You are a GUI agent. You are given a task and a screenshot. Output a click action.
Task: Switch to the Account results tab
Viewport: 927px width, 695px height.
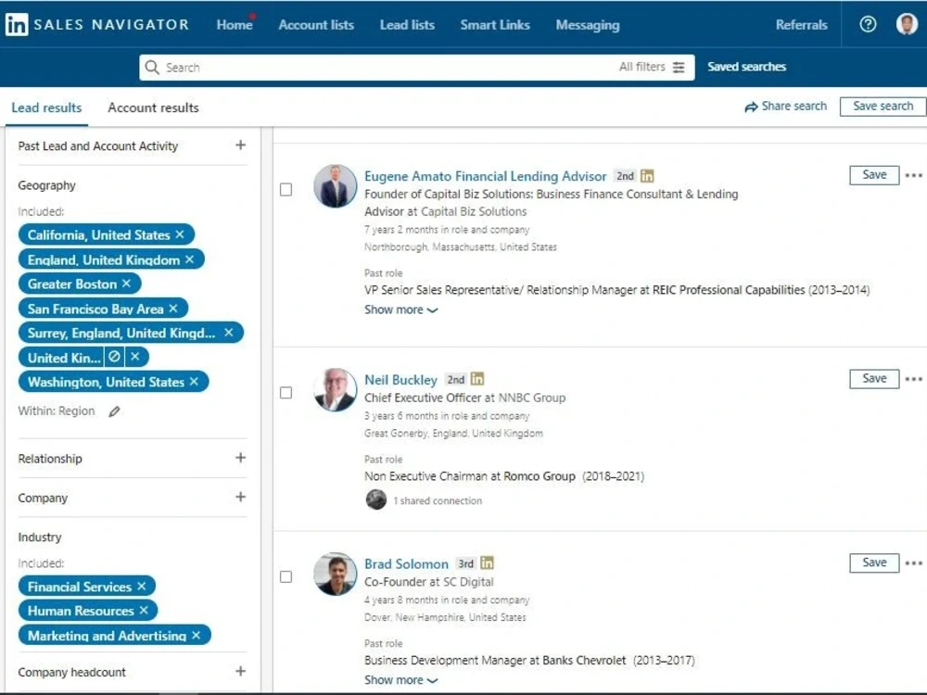153,107
